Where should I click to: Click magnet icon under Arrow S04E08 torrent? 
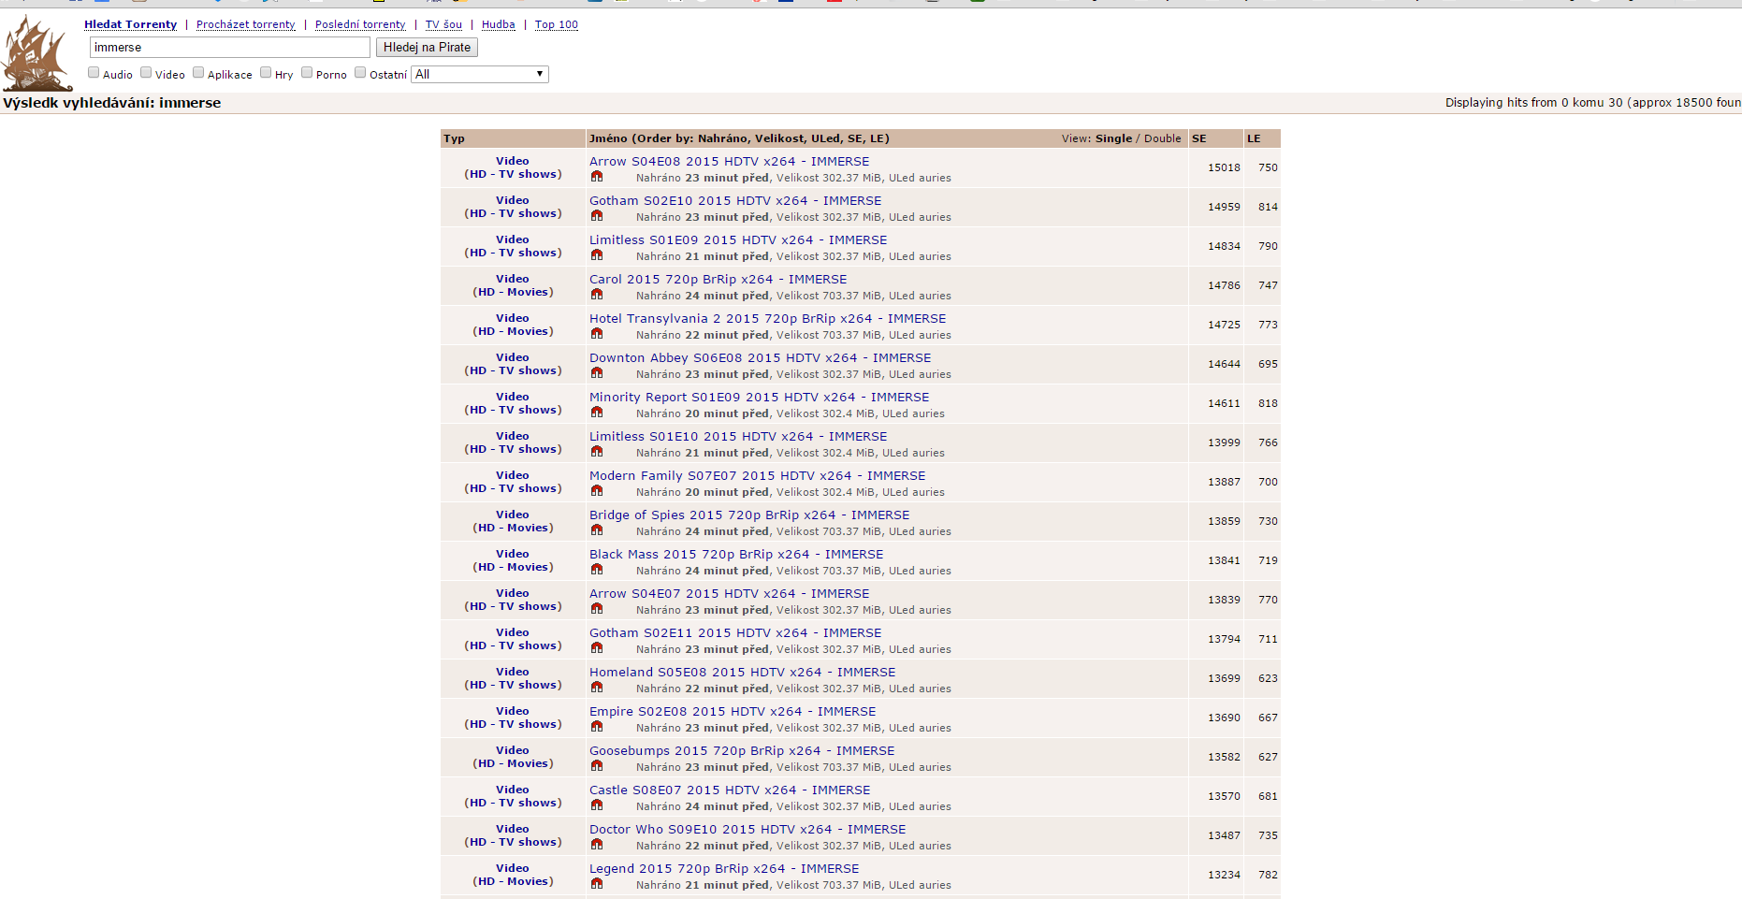coord(597,177)
